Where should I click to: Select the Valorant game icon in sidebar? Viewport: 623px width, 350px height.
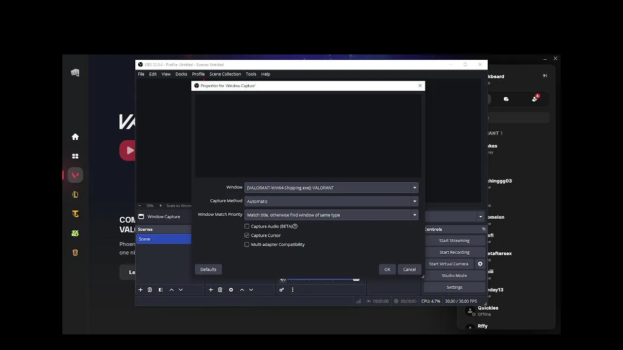tap(75, 175)
